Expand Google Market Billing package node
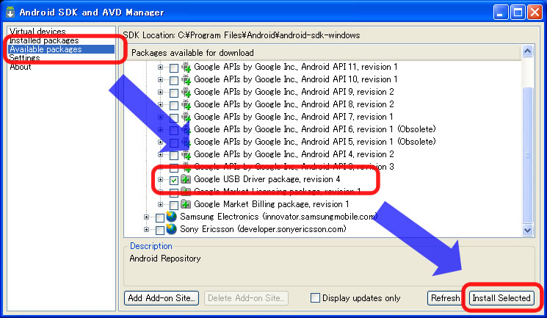 click(160, 205)
